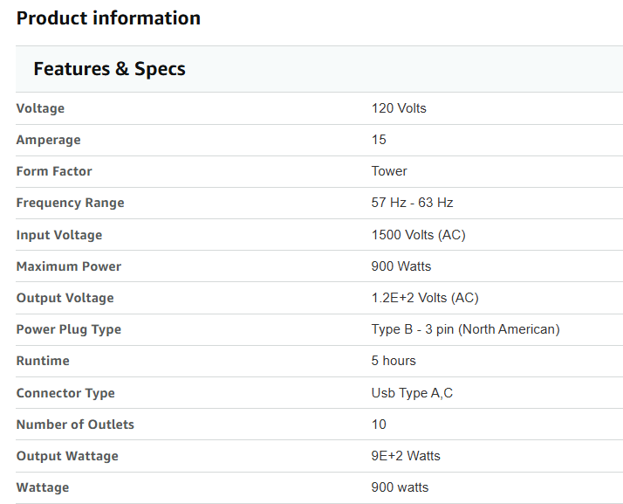Select the 9E+2 Watts value
623x504 pixels.
406,455
